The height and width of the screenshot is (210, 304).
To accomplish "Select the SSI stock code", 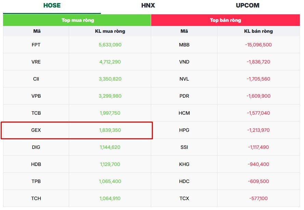I will [184, 147].
